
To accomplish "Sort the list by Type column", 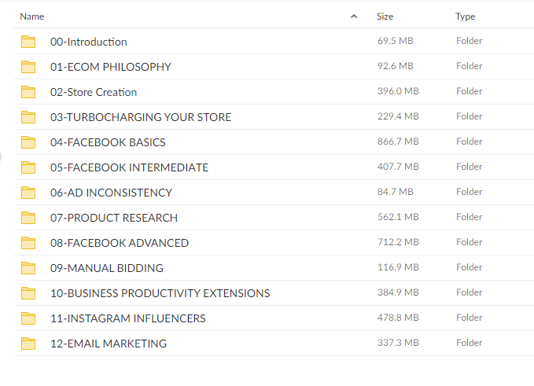I will point(465,17).
